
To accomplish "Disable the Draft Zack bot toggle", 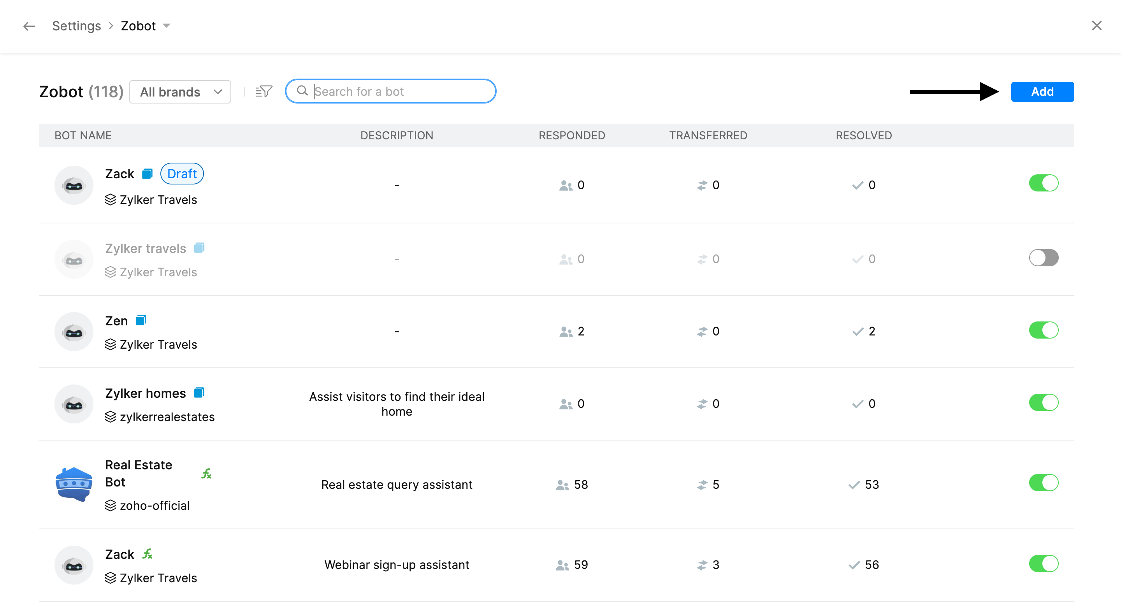I will [x=1043, y=183].
